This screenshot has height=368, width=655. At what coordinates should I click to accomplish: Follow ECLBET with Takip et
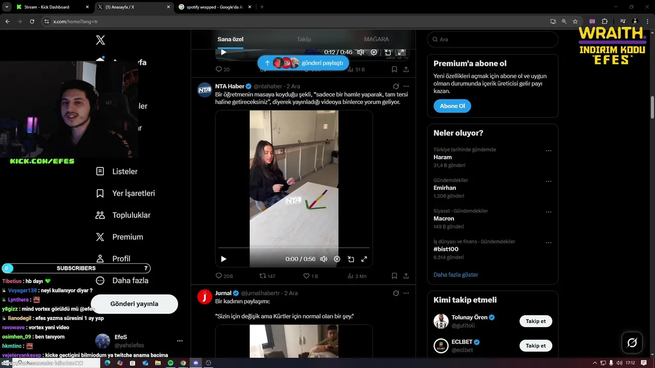[536, 346]
